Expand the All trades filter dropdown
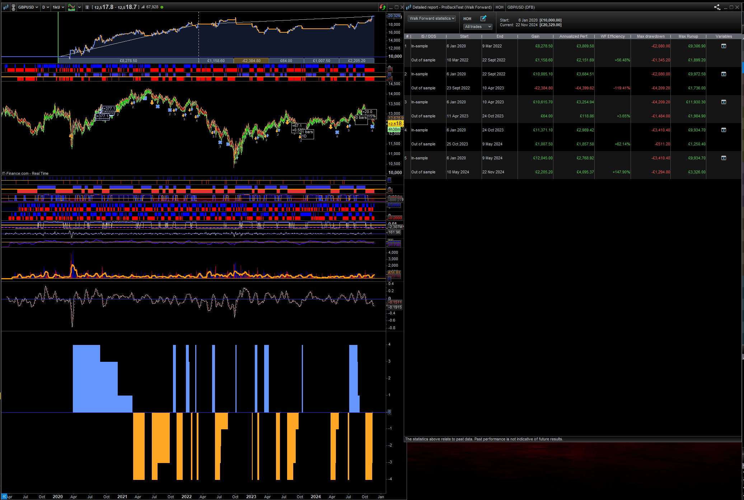Viewport: 744px width, 500px height. tap(478, 27)
